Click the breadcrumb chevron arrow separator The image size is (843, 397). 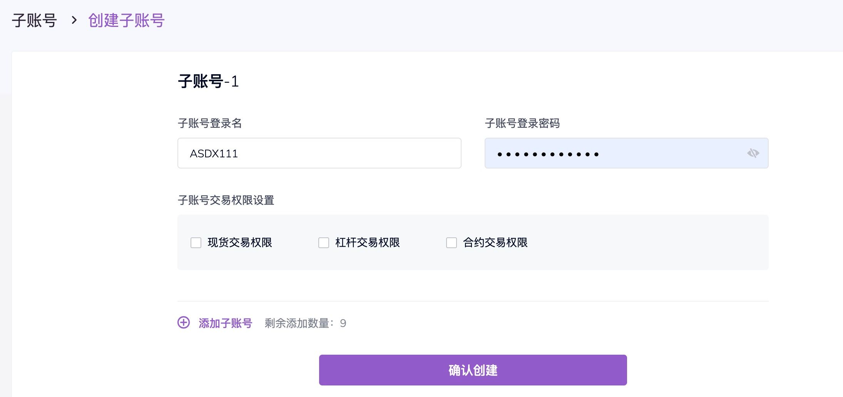[74, 20]
